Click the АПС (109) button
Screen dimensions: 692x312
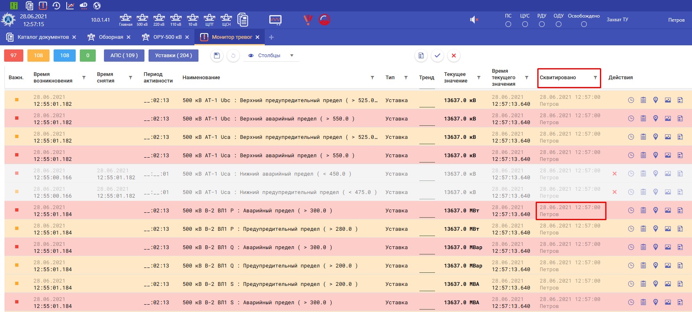(124, 56)
